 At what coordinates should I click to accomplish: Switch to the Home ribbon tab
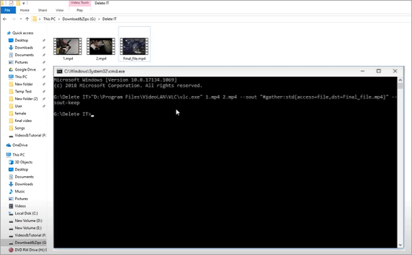25,10
